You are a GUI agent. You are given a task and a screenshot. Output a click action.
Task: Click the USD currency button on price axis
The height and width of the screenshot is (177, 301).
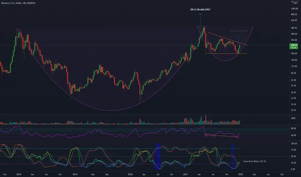pyautogui.click(x=295, y=3)
